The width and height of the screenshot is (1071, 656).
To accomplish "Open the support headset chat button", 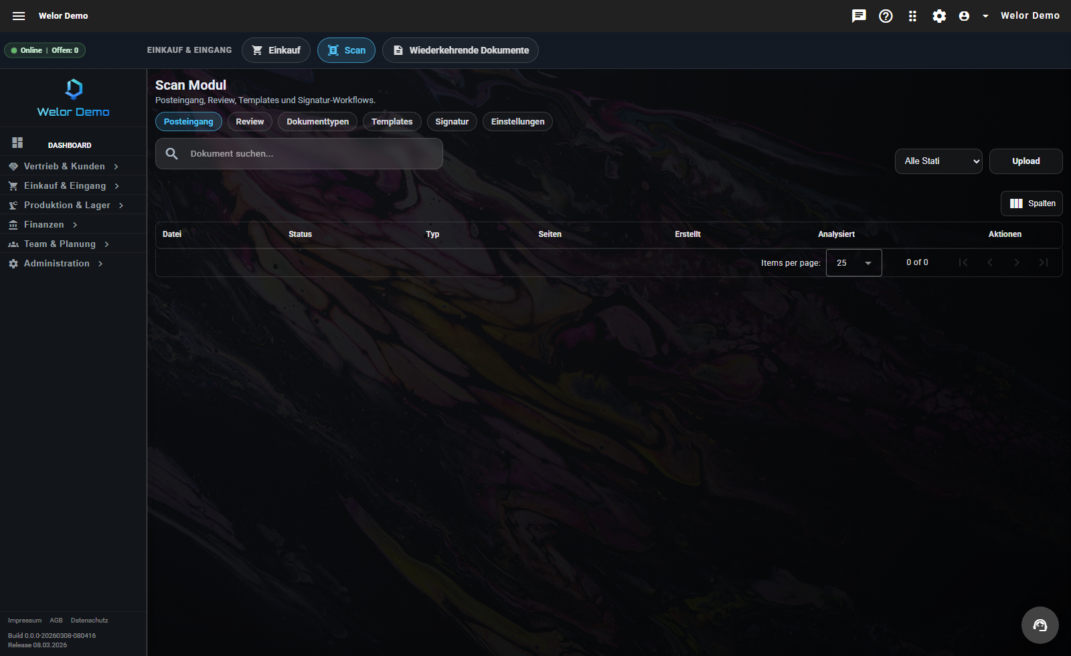I will tap(1040, 625).
